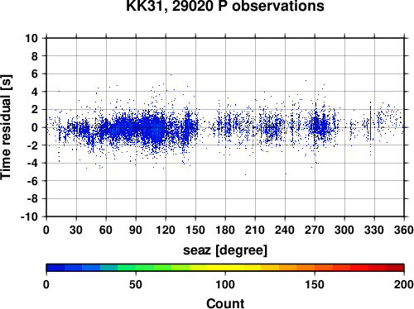Click the y-axis tick label '-6'

click(x=32, y=181)
